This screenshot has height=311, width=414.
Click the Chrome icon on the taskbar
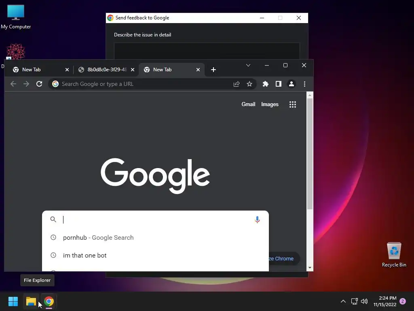click(49, 301)
